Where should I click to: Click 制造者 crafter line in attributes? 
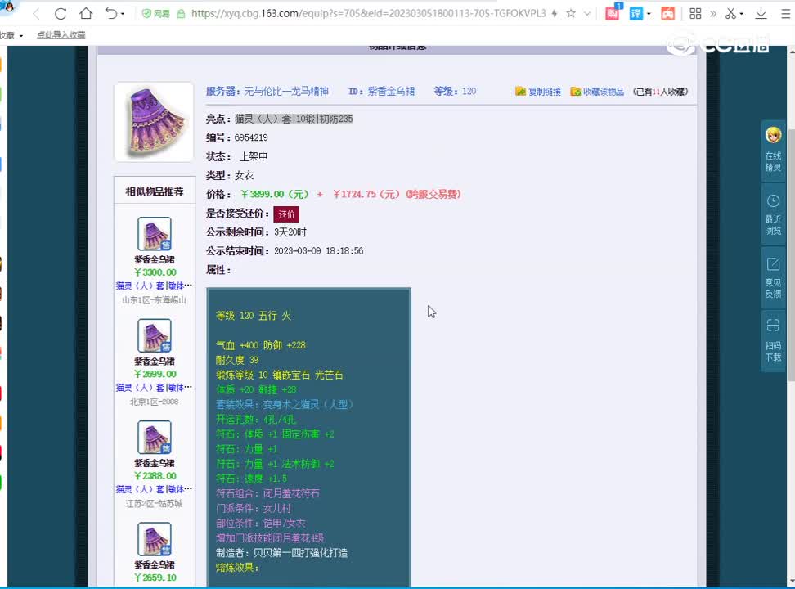[282, 553]
